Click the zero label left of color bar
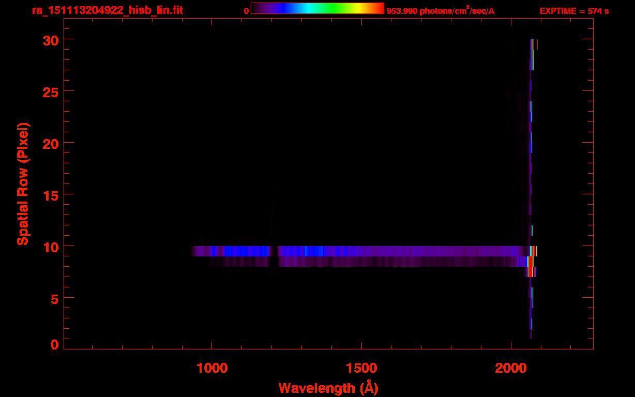 coord(246,11)
